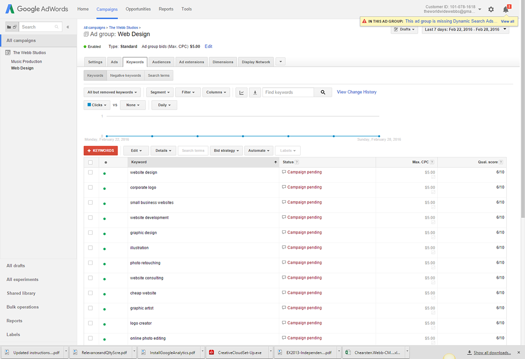Screen dimensions: 525x359
Task: Open the Bid strategy dropdown
Action: pos(227,150)
